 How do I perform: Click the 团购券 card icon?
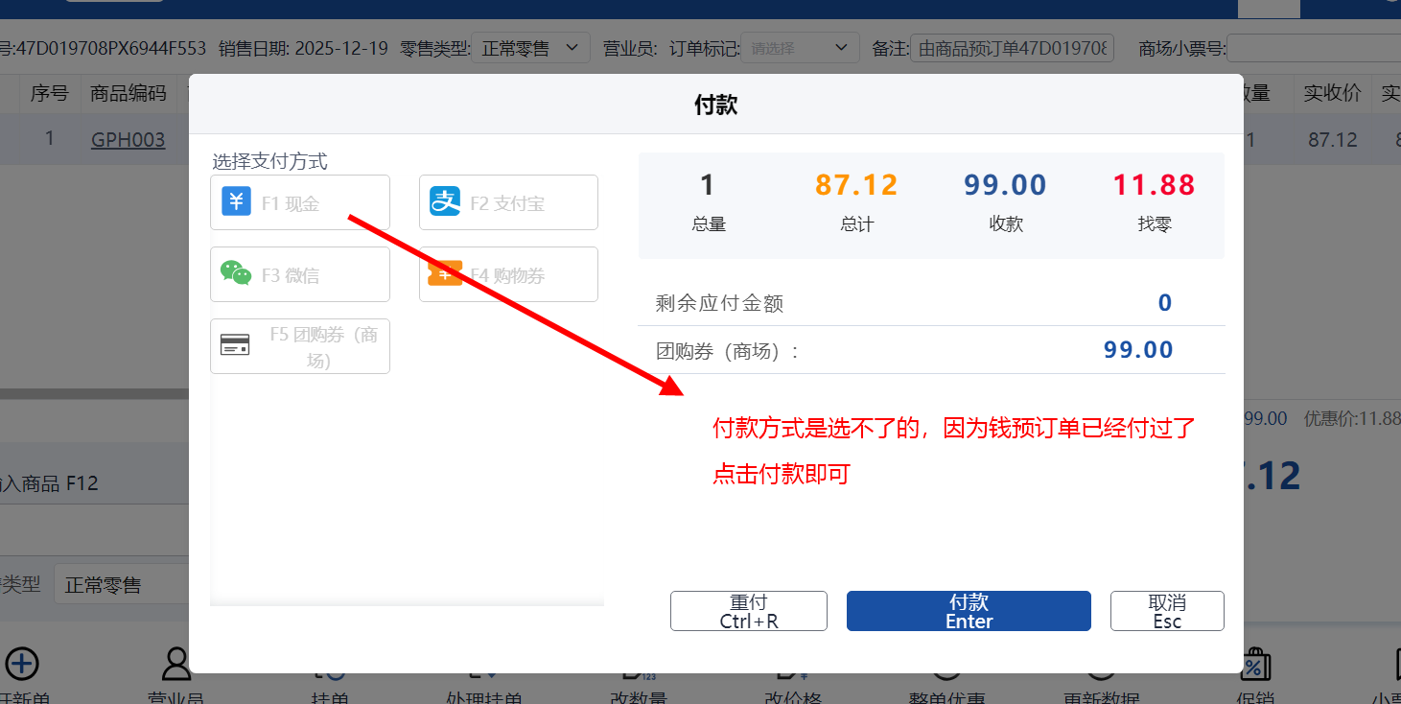(x=235, y=345)
